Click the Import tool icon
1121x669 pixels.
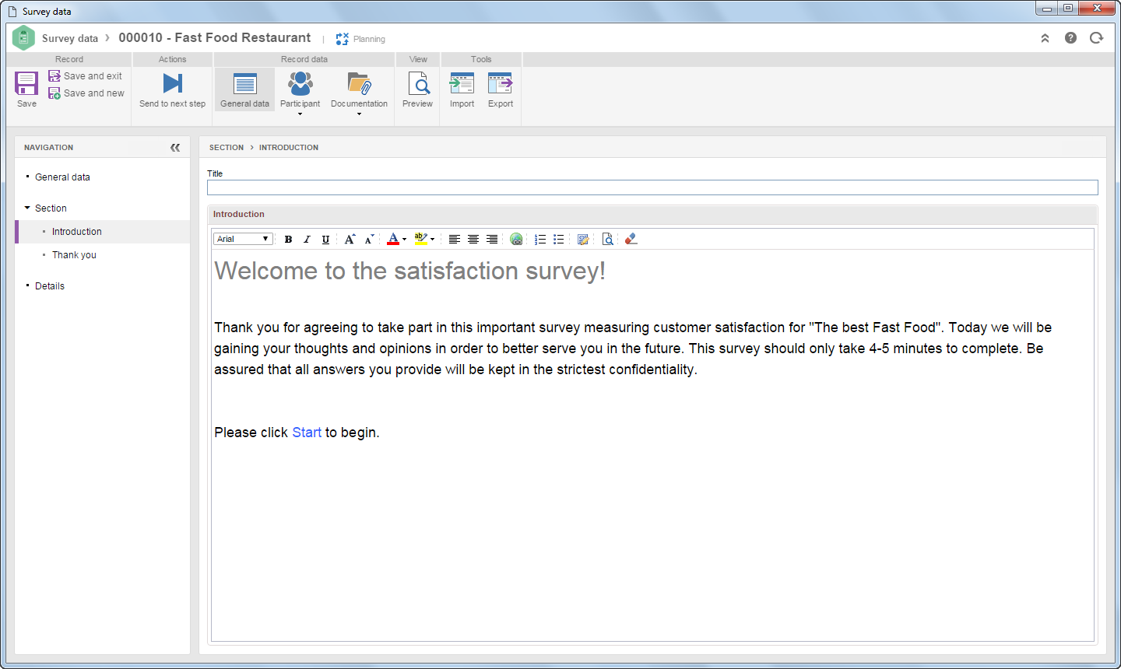(x=462, y=83)
